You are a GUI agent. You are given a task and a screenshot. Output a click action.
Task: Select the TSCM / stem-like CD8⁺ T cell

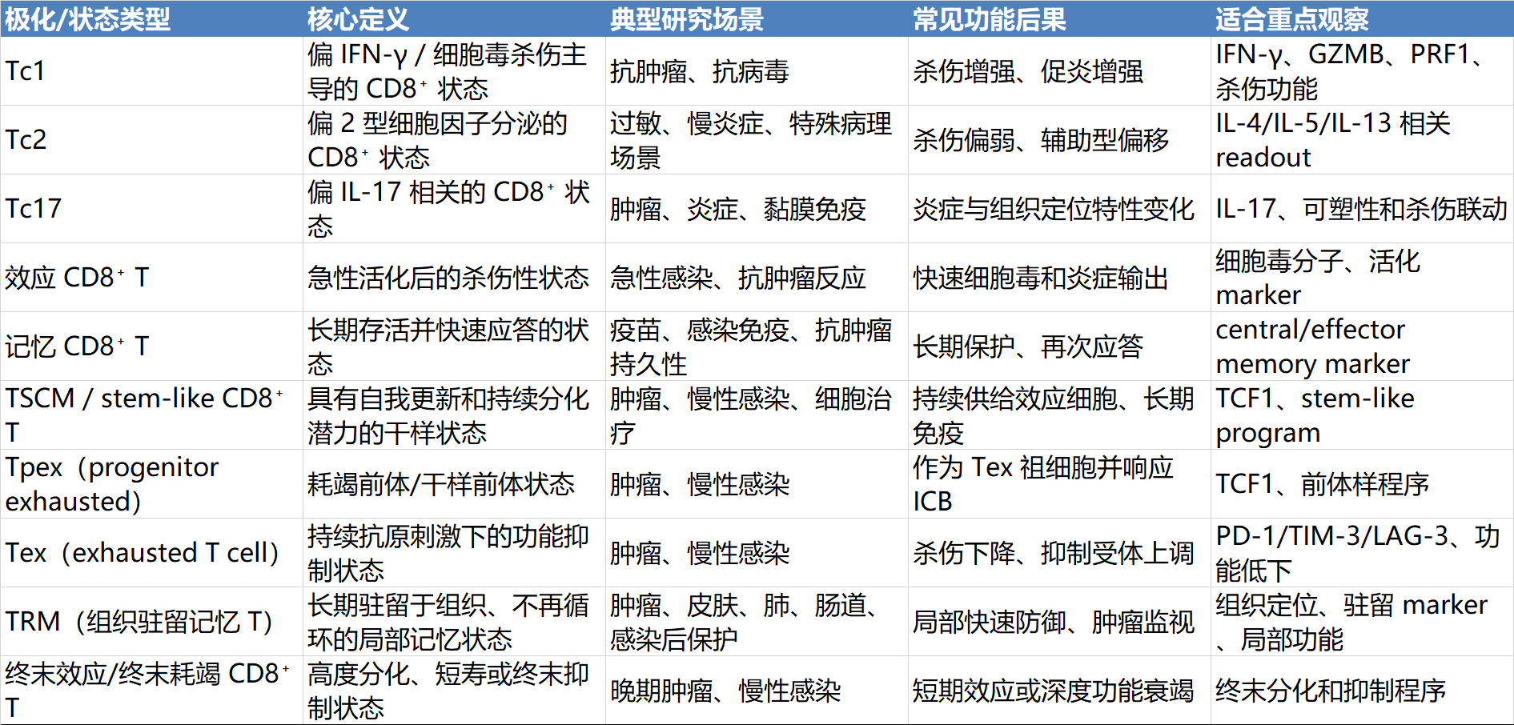click(144, 415)
